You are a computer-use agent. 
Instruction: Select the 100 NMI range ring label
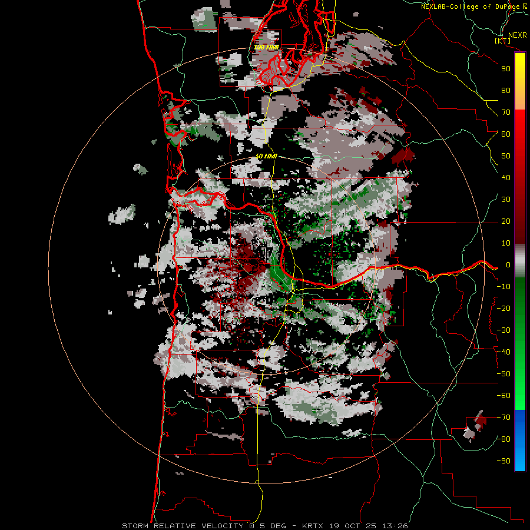[266, 47]
